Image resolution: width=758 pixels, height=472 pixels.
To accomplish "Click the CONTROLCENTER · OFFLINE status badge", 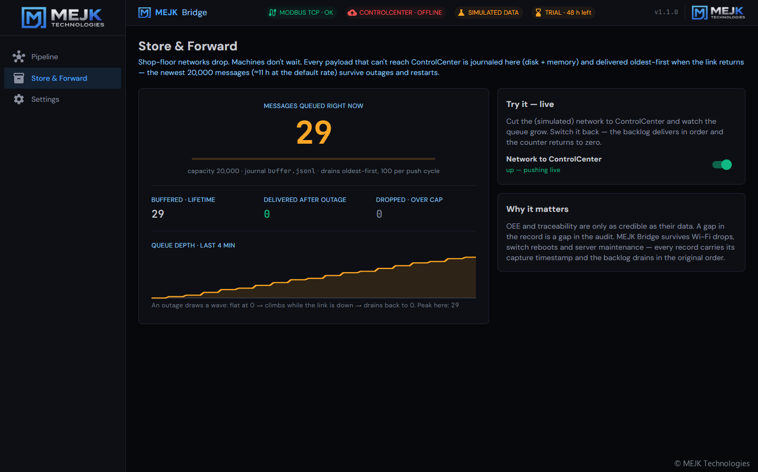I will pos(395,13).
